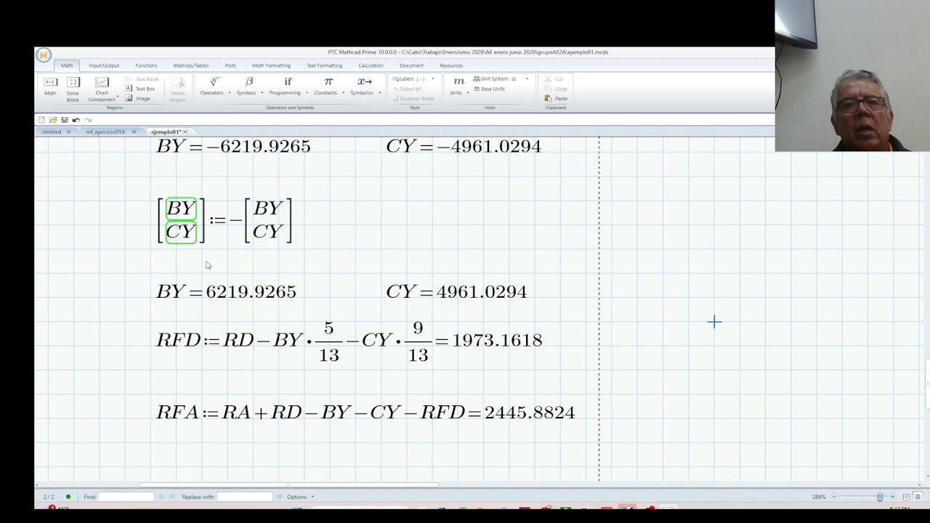This screenshot has height=523, width=930.
Task: Expand the Operators dropdown arrow
Action: tap(230, 93)
